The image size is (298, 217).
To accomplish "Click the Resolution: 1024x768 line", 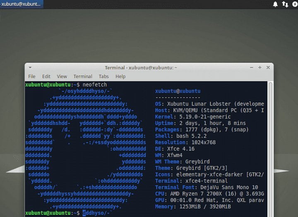I will pos(185,142).
